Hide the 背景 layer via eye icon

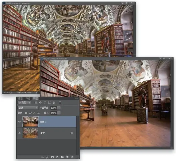(19, 133)
